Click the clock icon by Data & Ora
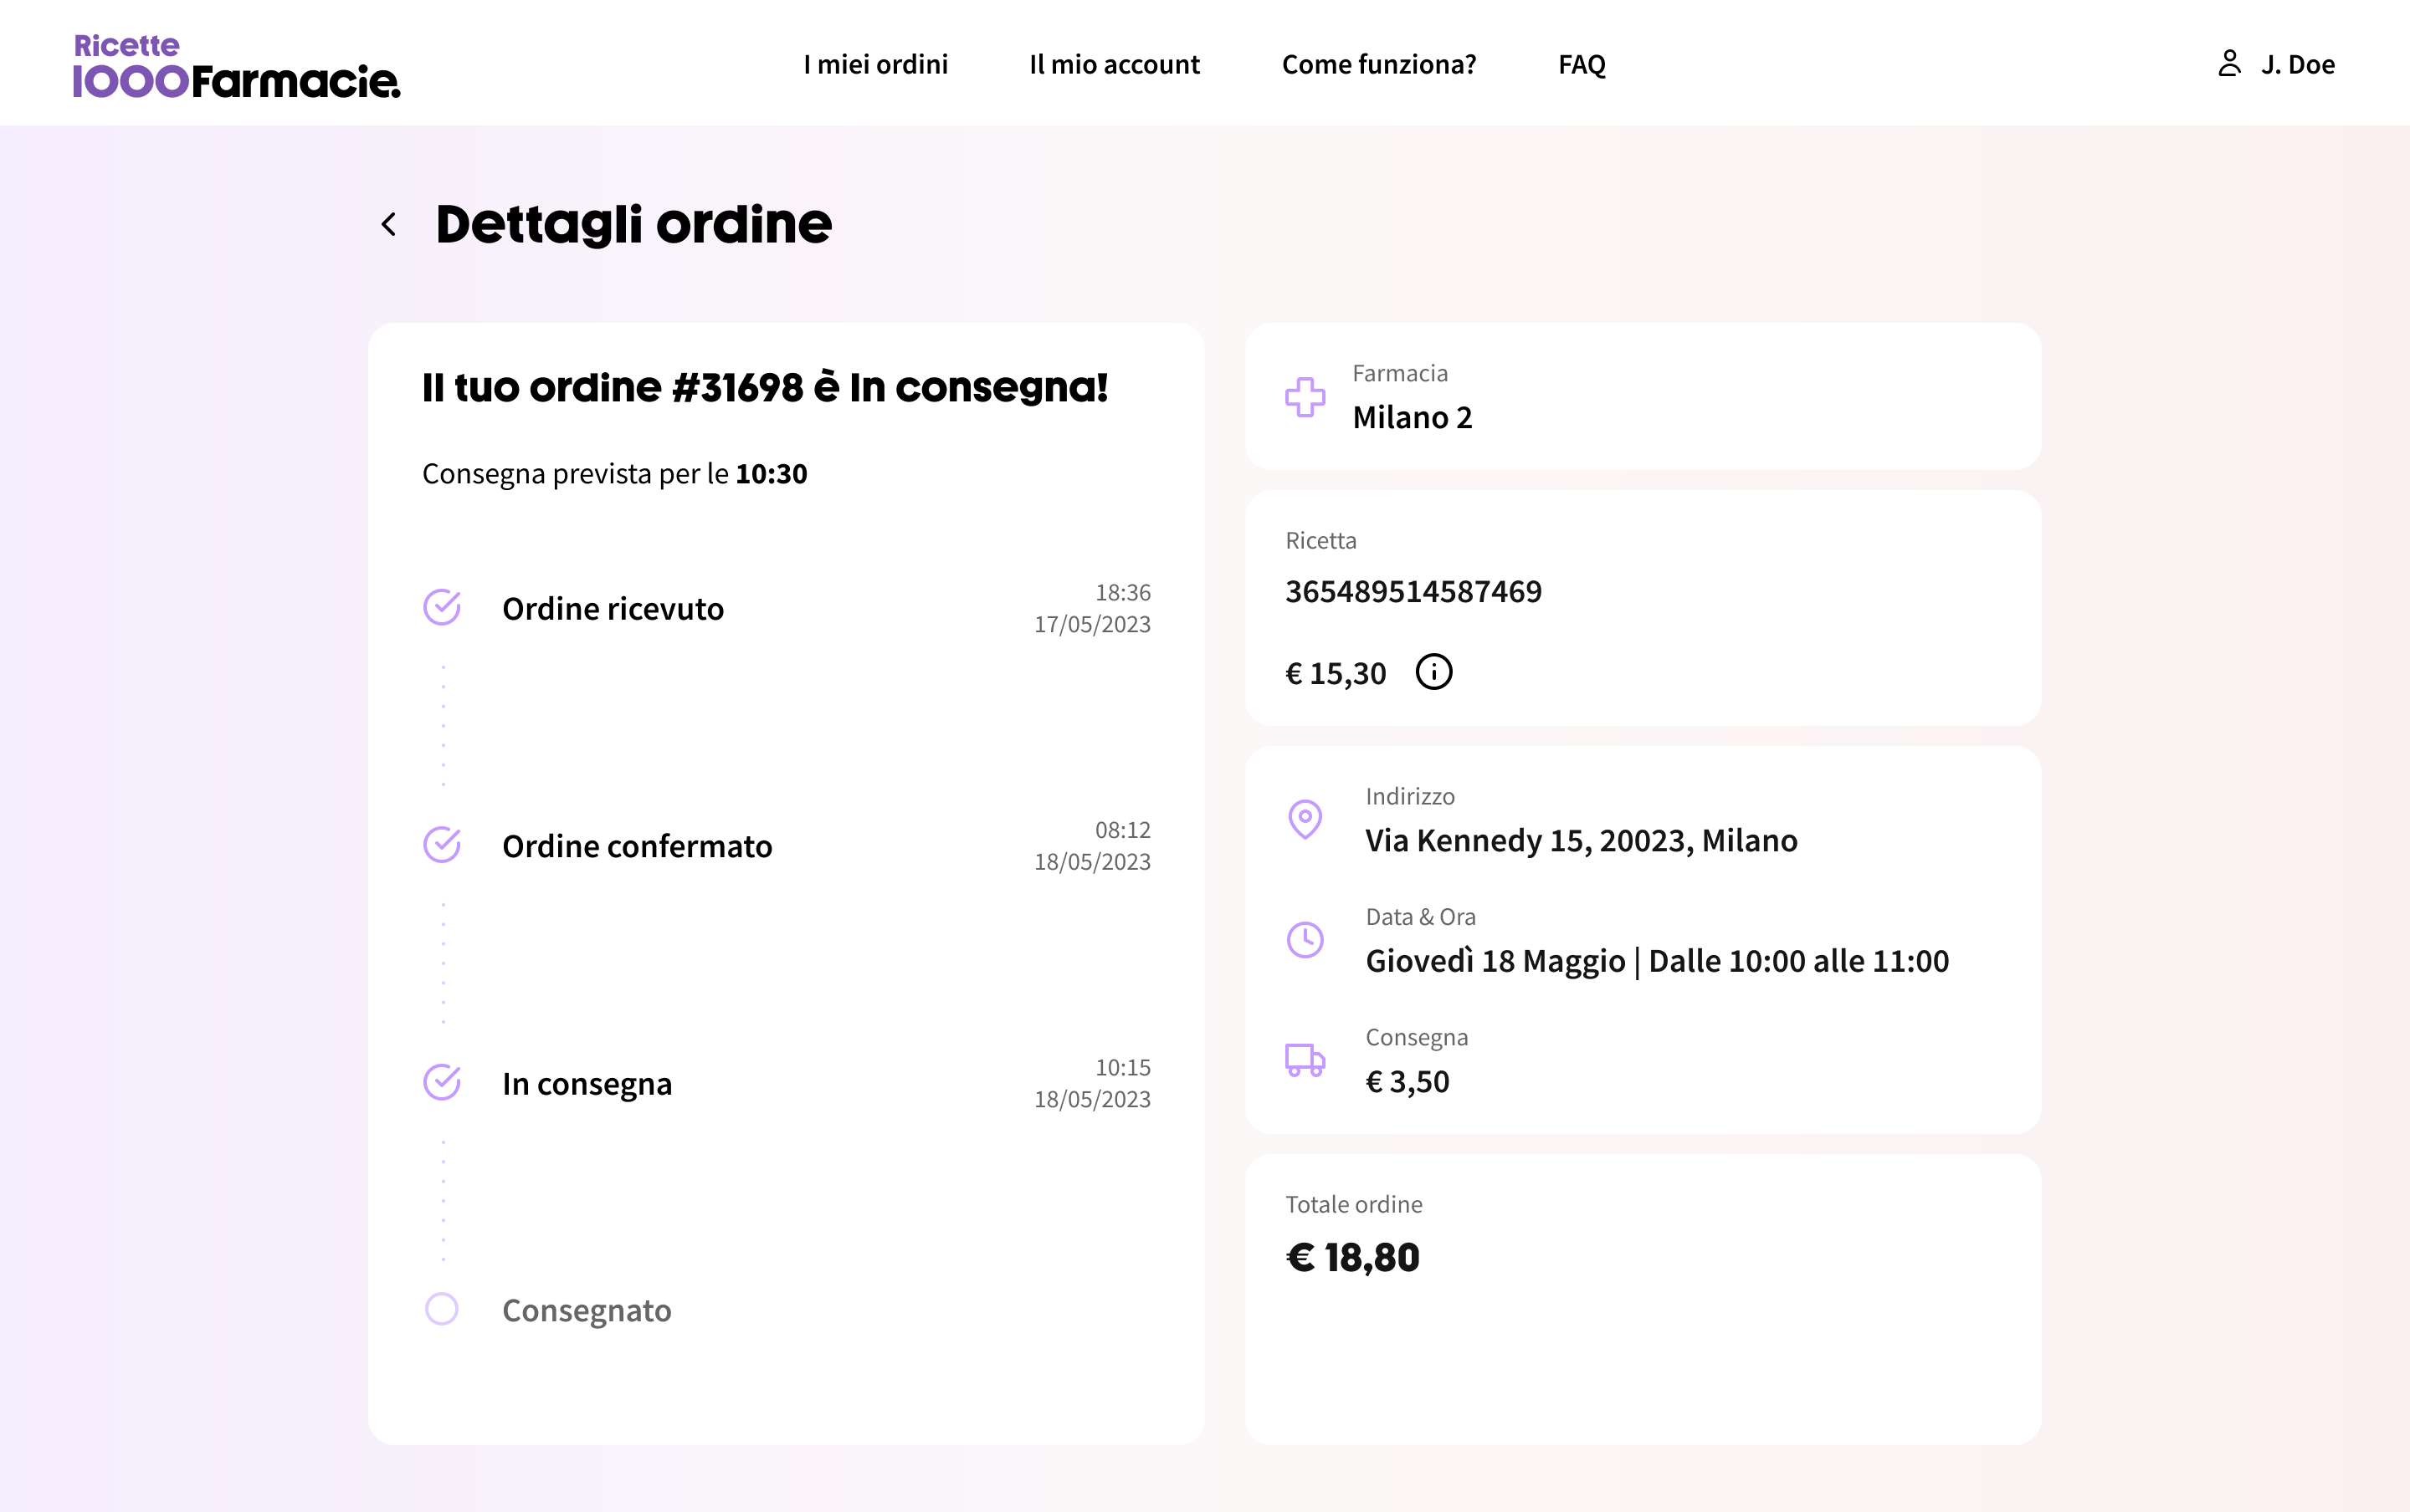 [1305, 940]
